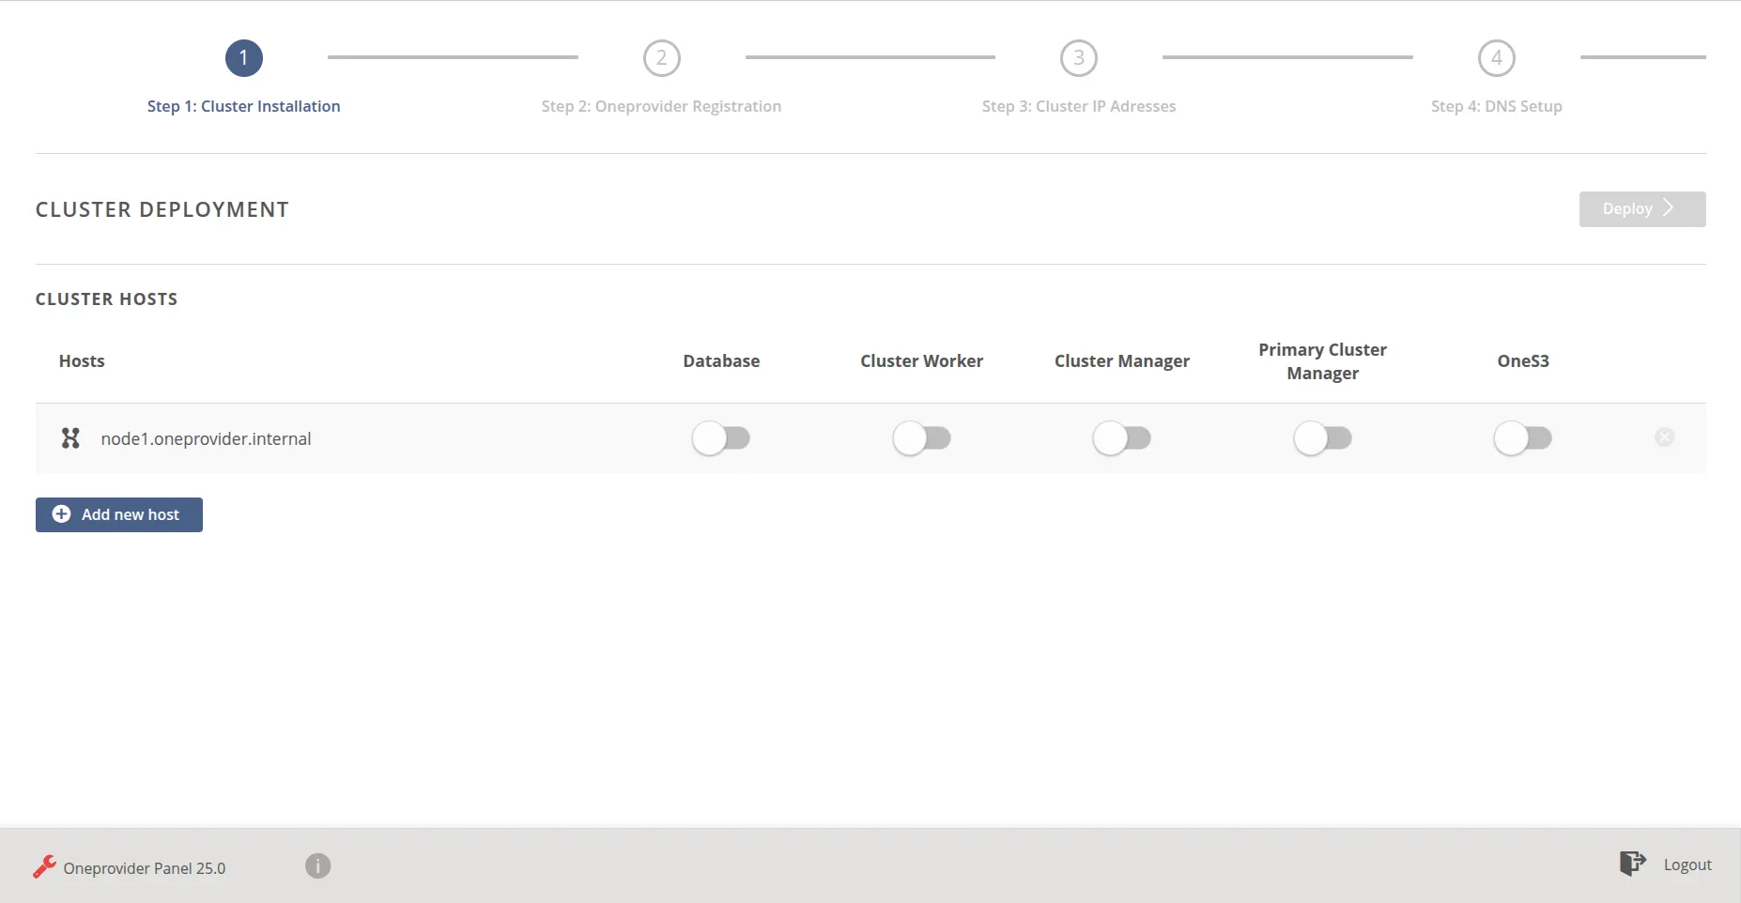Click the Add new host button
This screenshot has height=903, width=1741.
coord(118,514)
